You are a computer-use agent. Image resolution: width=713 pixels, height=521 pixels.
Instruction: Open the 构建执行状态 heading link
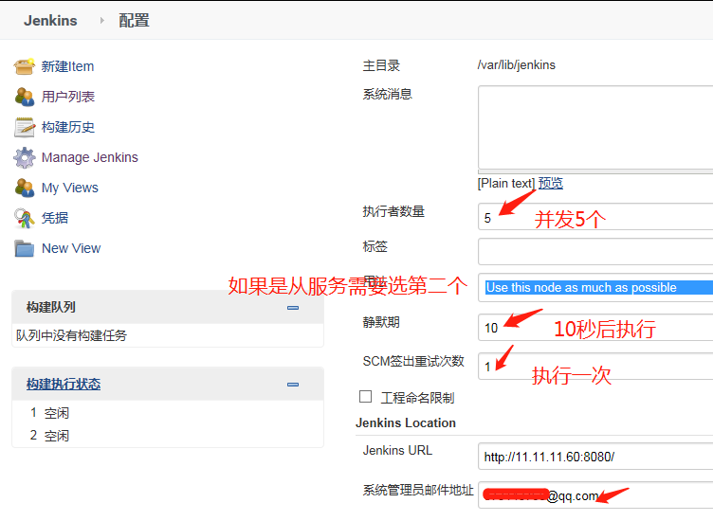tap(64, 384)
